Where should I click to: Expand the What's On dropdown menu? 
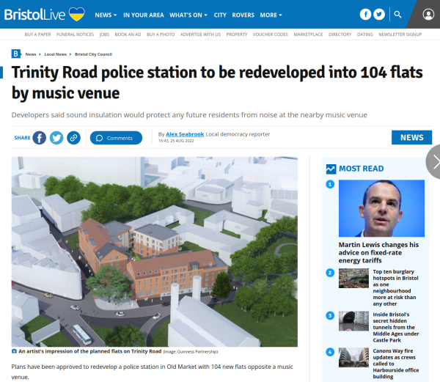pyautogui.click(x=188, y=15)
